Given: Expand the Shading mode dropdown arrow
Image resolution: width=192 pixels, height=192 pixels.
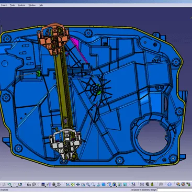Looking at the screenshot, I should (117, 186).
